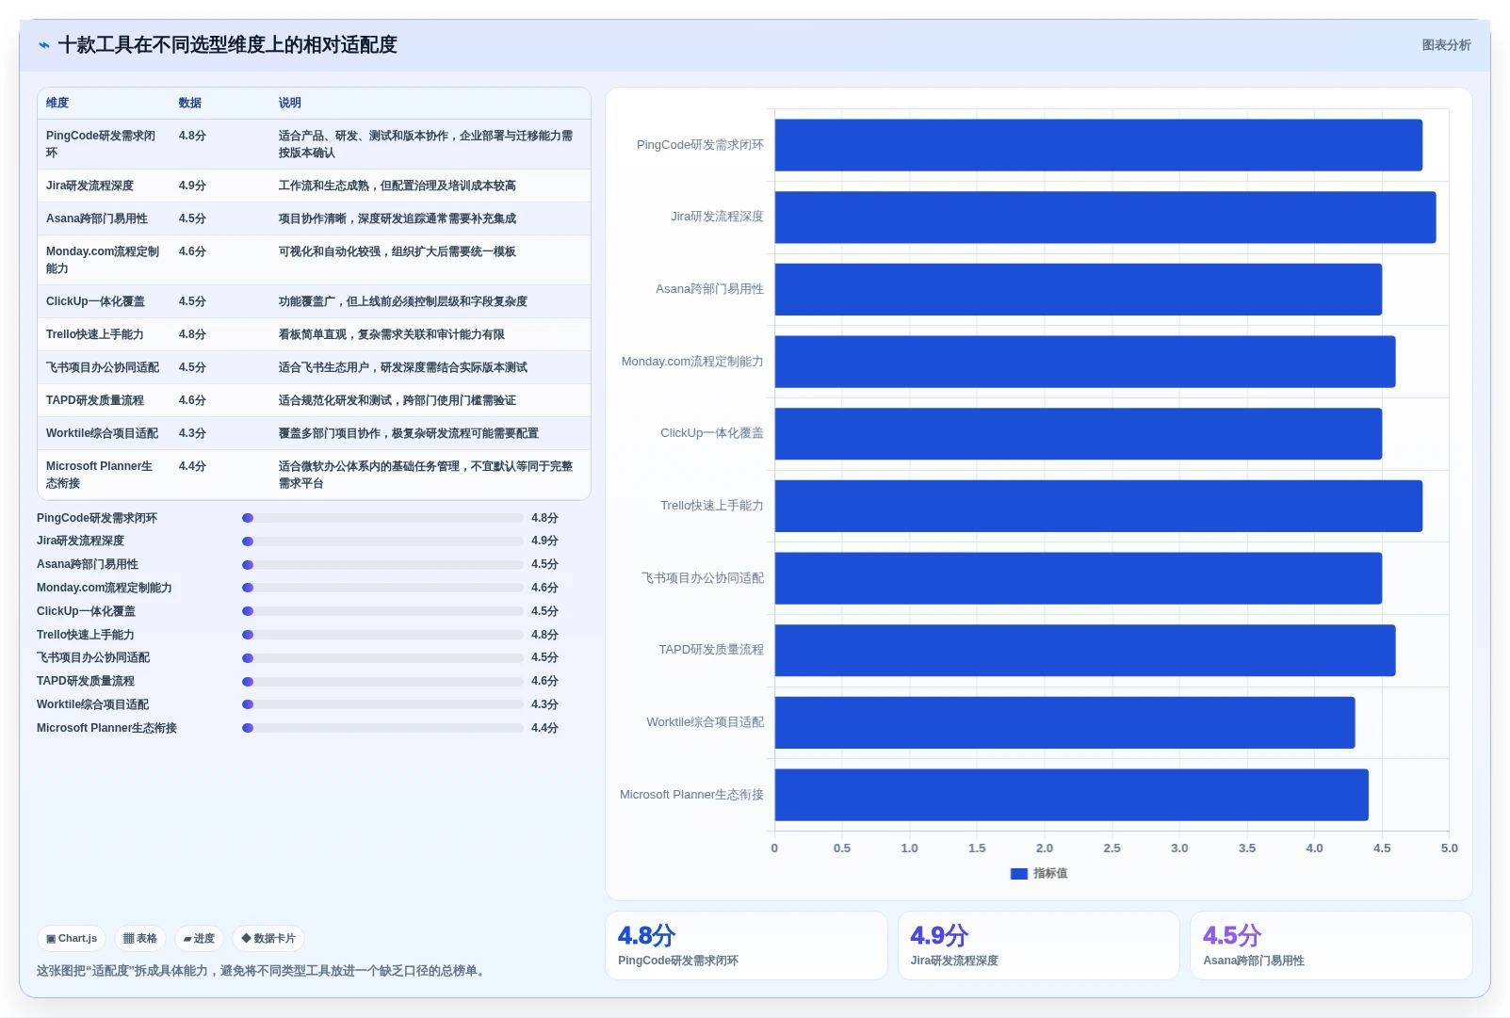The image size is (1510, 1018).
Task: Click the X-axis tick label 5.0
Action: (x=1449, y=848)
